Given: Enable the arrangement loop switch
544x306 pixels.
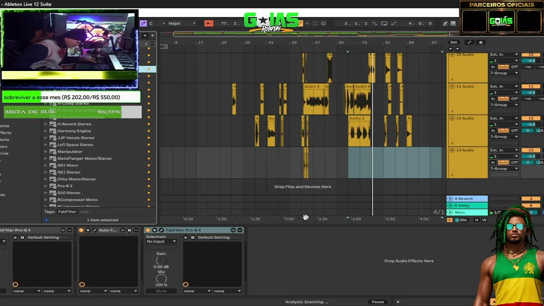Looking at the screenshot, I should pyautogui.click(x=384, y=23).
